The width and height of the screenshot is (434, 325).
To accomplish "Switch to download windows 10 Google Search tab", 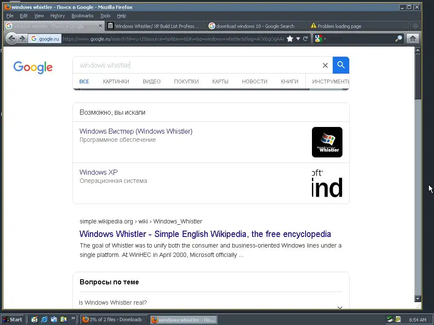I will coord(257,26).
